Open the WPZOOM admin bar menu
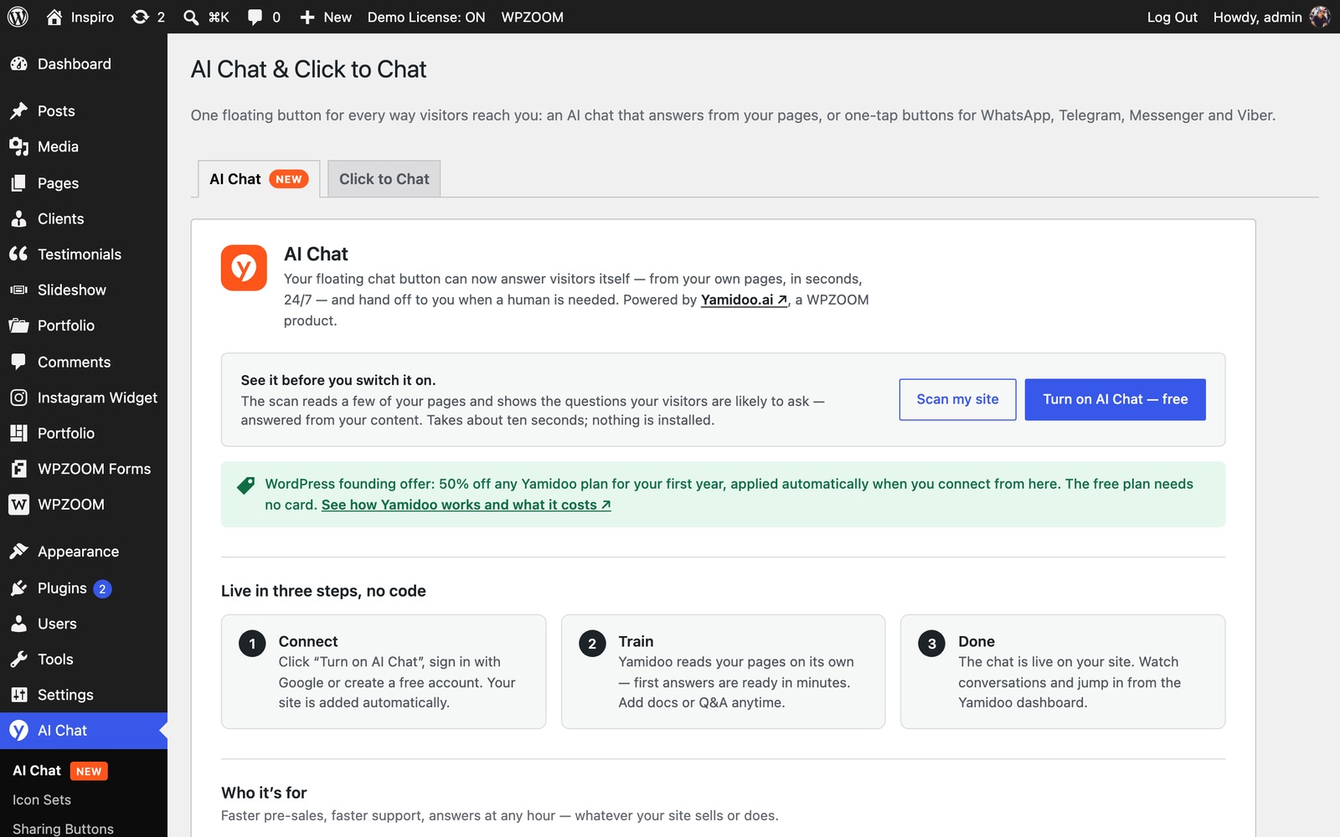Viewport: 1340px width, 837px height. tap(532, 17)
